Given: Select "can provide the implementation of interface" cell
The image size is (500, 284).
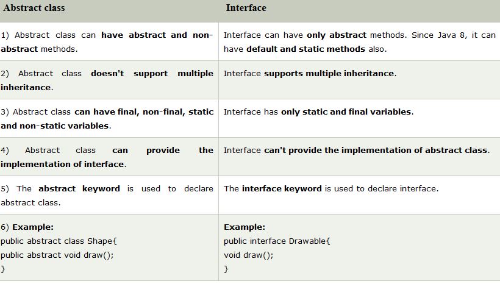Looking at the screenshot, I should [x=107, y=157].
